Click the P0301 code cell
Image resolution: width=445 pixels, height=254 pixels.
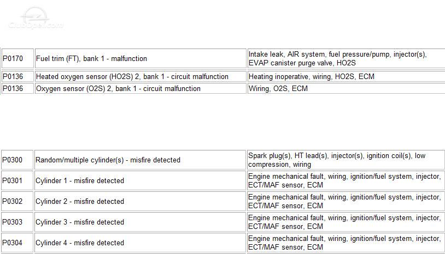tap(17, 180)
